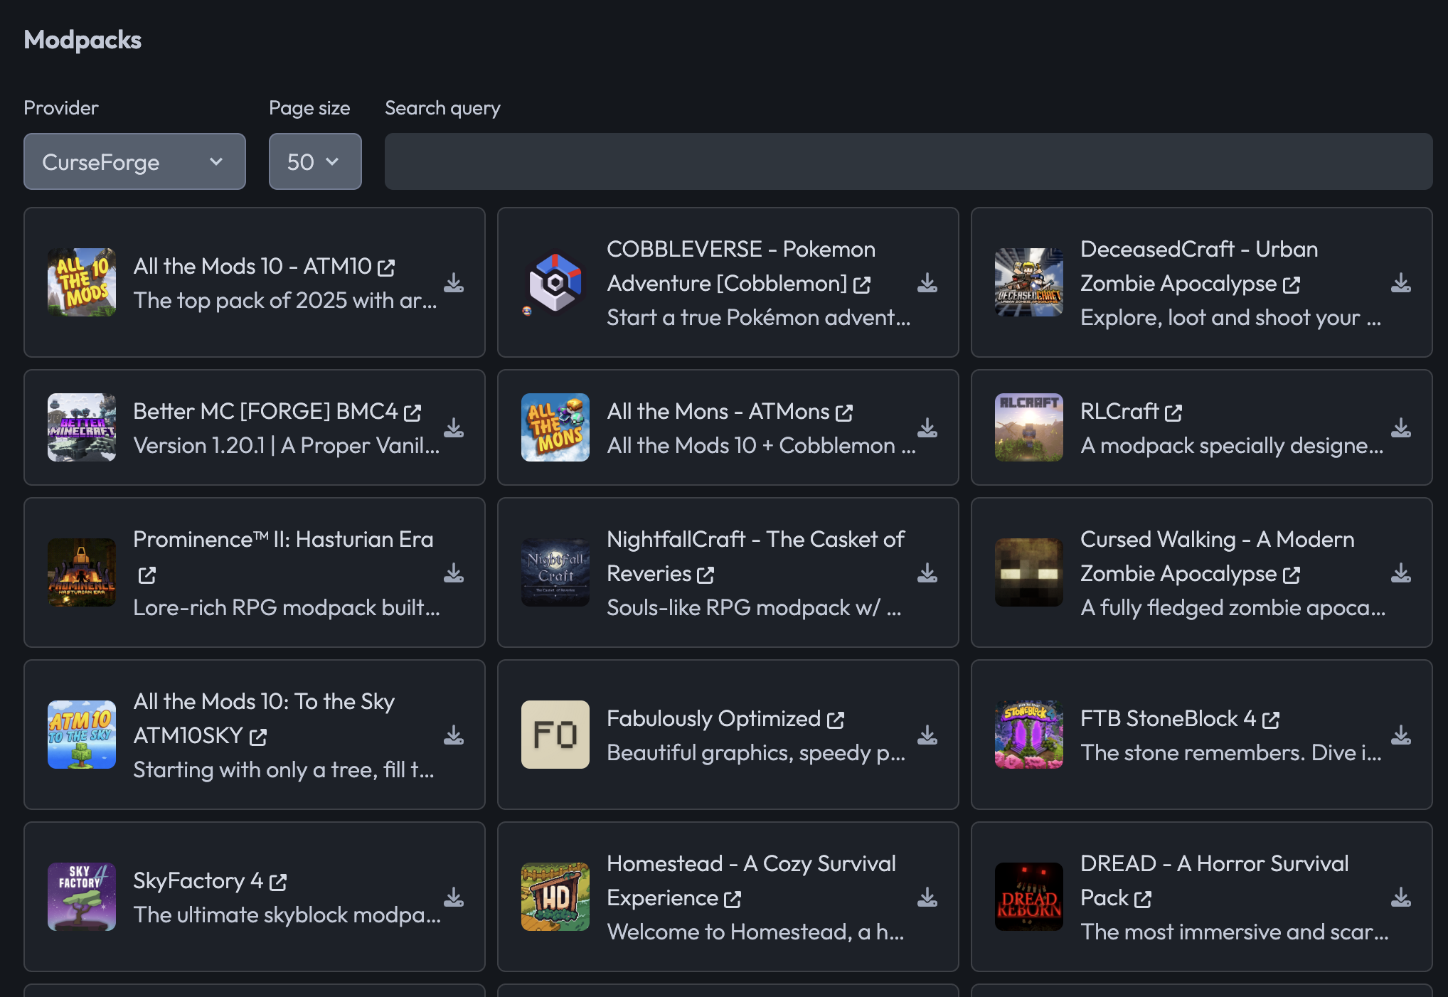1448x997 pixels.
Task: Select the All the Mods 10: To the Sky card
Action: pyautogui.click(x=255, y=735)
